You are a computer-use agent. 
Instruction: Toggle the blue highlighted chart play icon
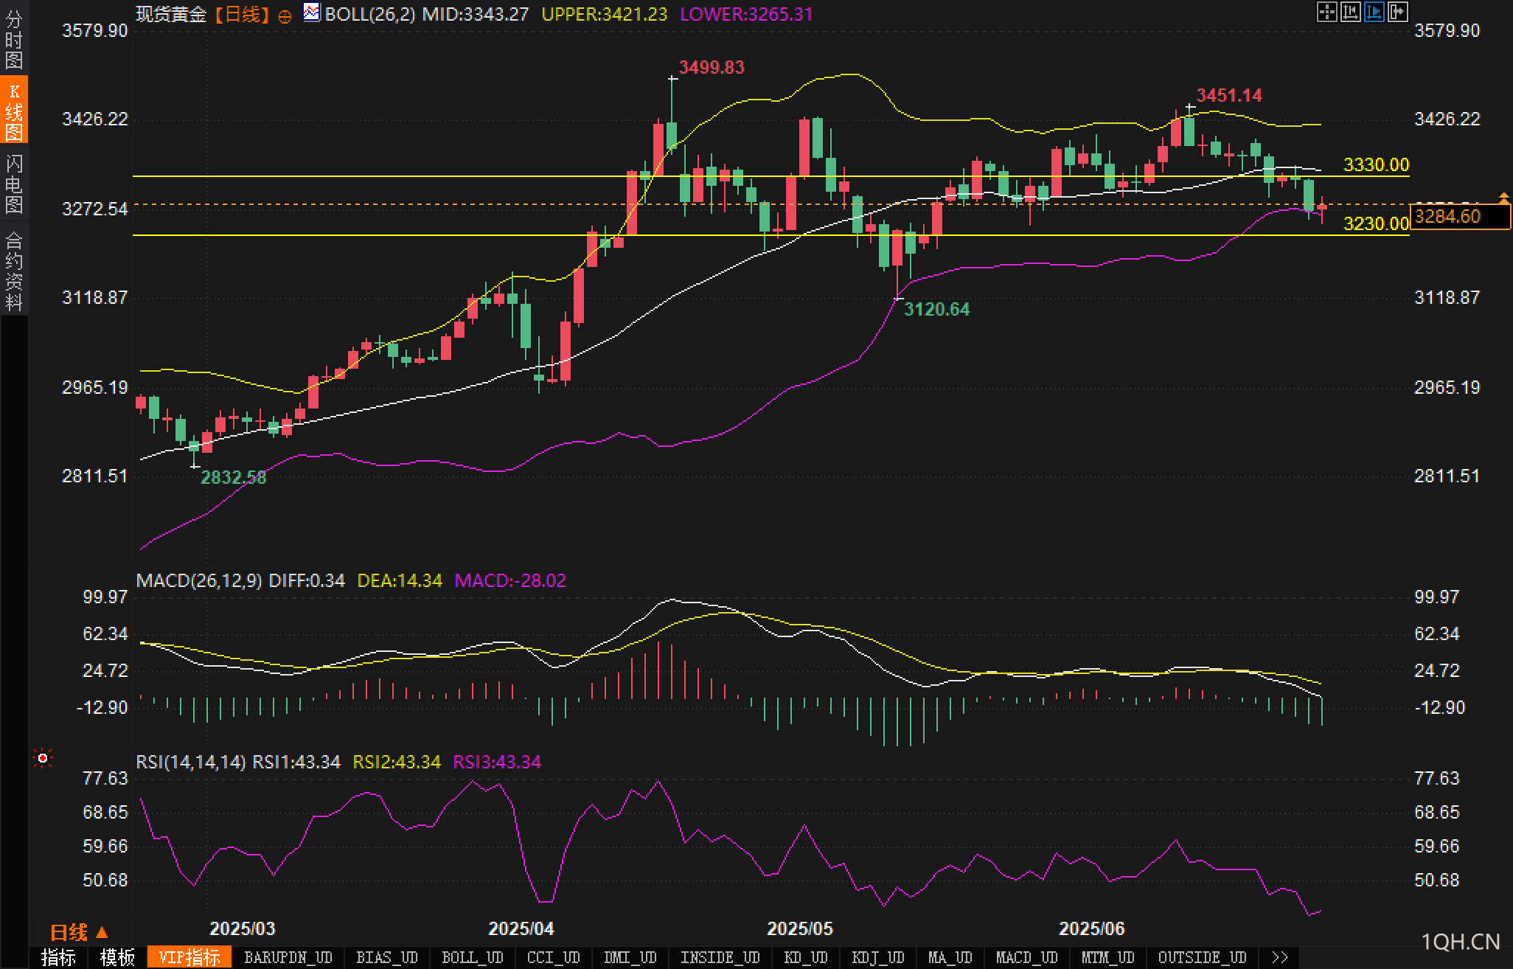coord(1374,12)
